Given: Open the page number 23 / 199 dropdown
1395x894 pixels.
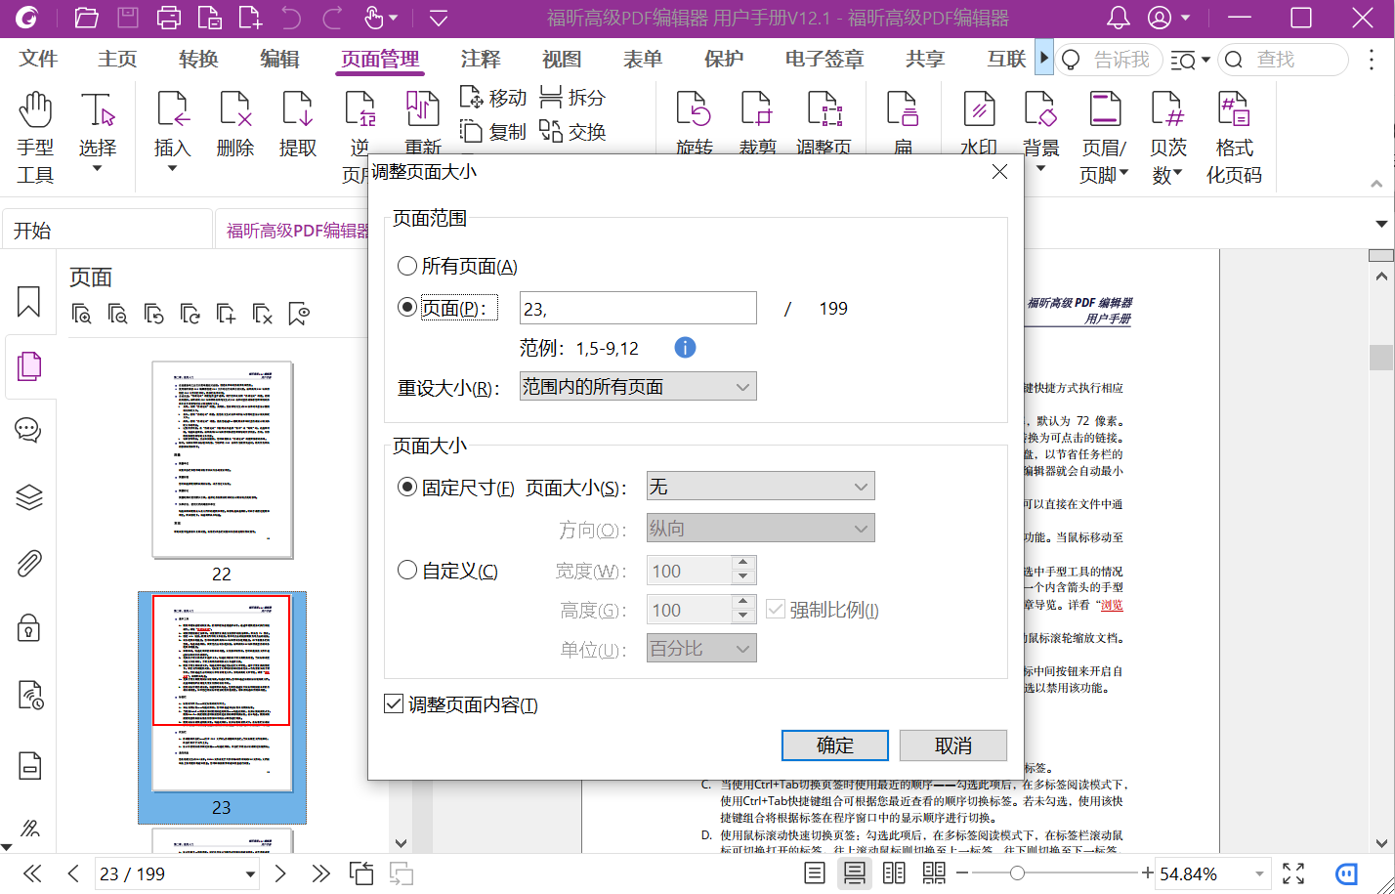Looking at the screenshot, I should coord(250,874).
